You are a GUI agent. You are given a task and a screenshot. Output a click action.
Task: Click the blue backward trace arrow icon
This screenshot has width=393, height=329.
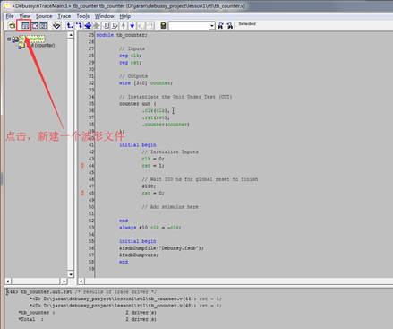(88, 26)
